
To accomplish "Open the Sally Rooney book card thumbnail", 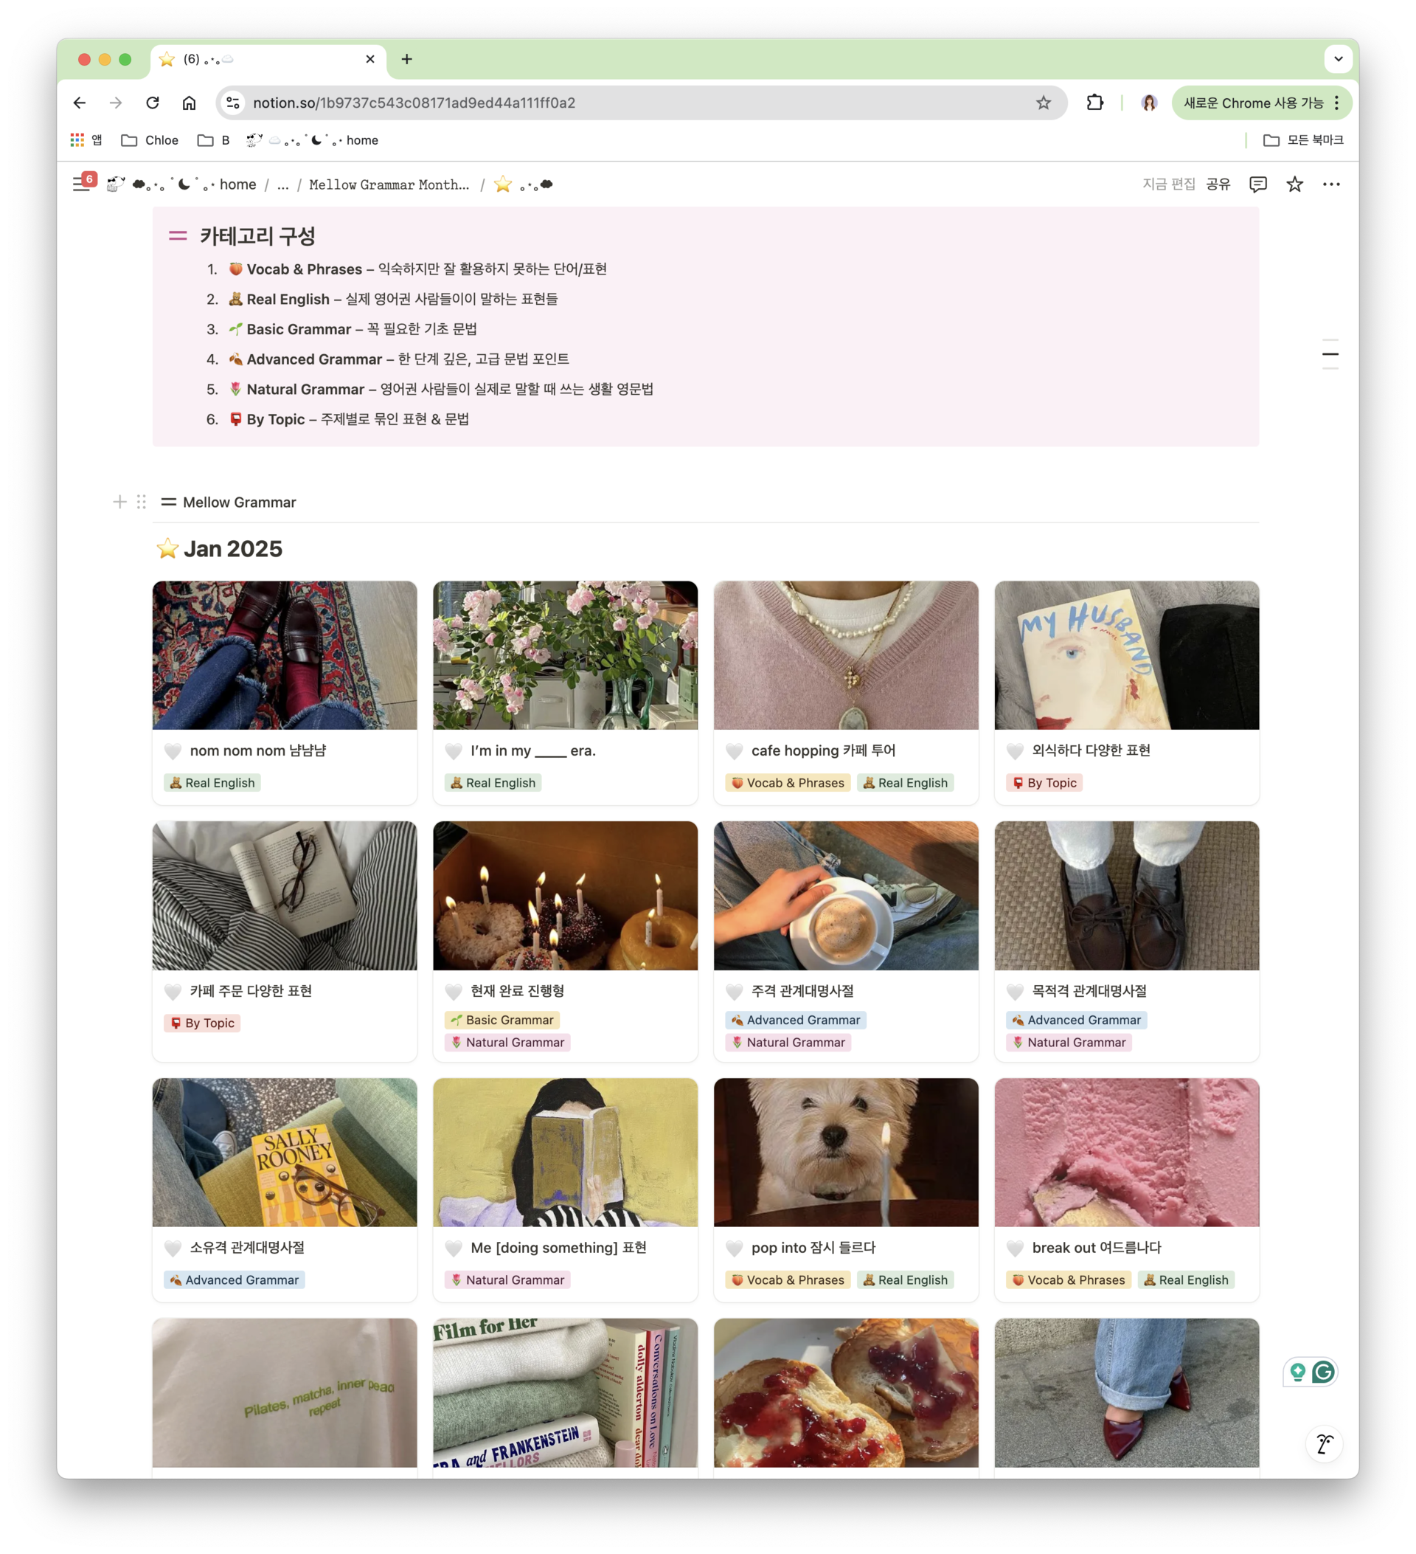I will point(284,1153).
